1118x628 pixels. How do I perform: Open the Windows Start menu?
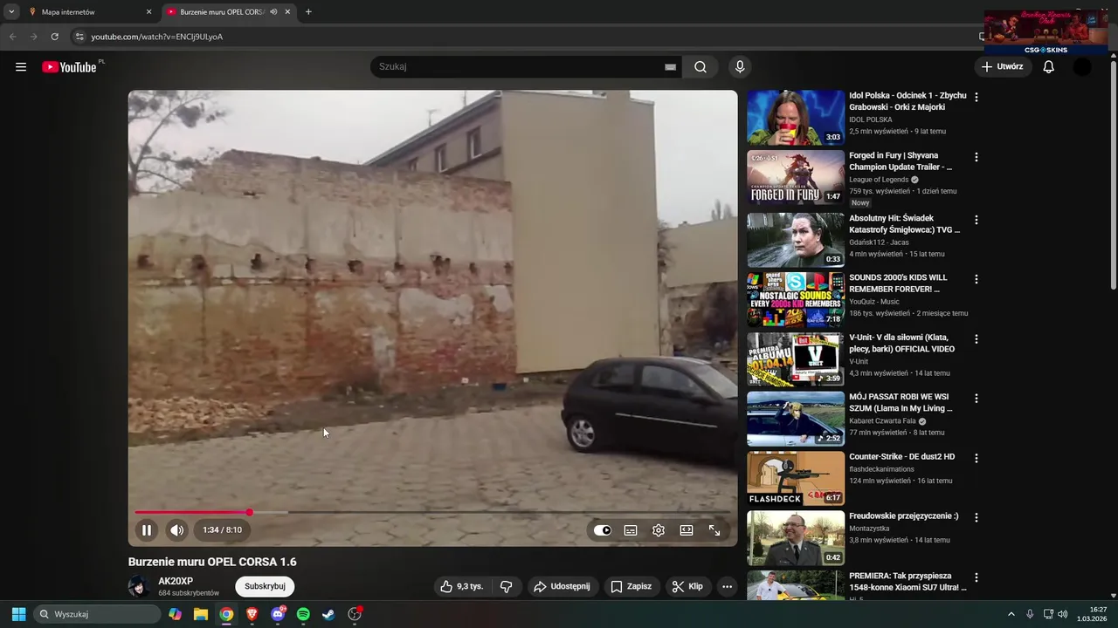click(18, 614)
